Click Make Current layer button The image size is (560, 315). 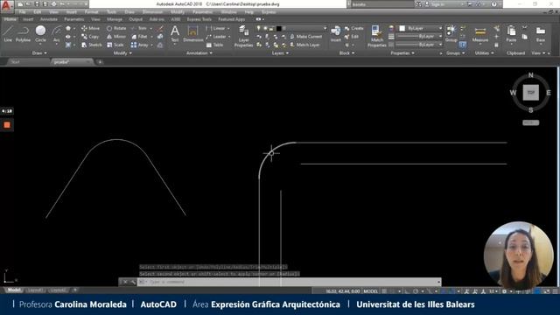306,37
